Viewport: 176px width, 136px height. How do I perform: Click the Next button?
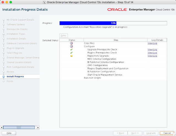[x=135, y=133]
